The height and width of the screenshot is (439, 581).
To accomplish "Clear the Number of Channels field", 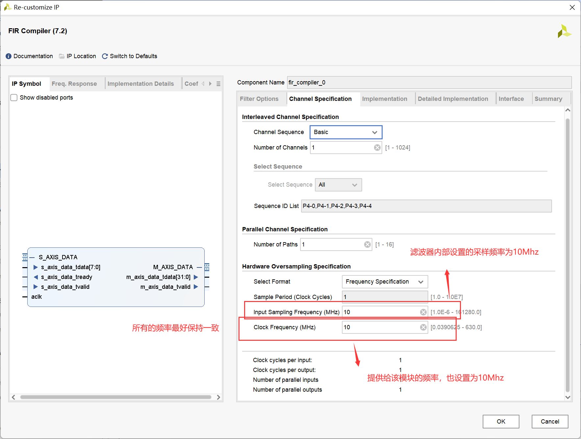I will click(377, 148).
